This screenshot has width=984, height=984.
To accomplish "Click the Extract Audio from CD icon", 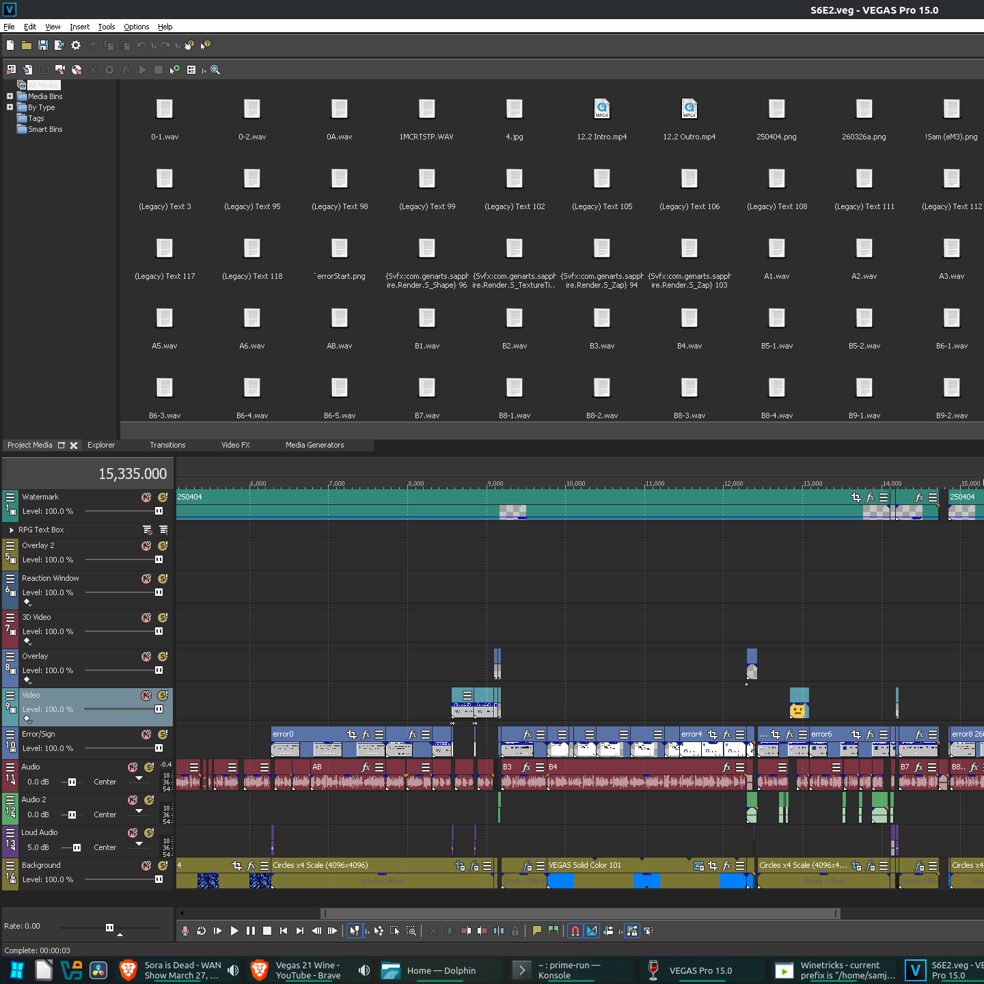I will [x=77, y=70].
